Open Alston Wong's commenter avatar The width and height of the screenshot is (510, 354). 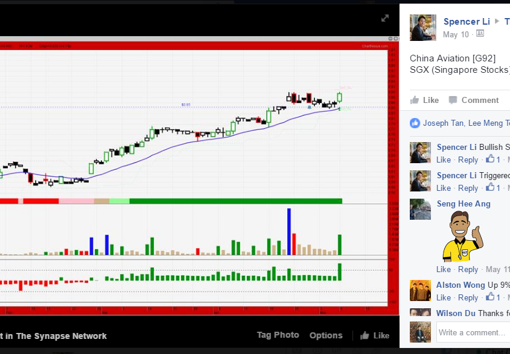[420, 290]
